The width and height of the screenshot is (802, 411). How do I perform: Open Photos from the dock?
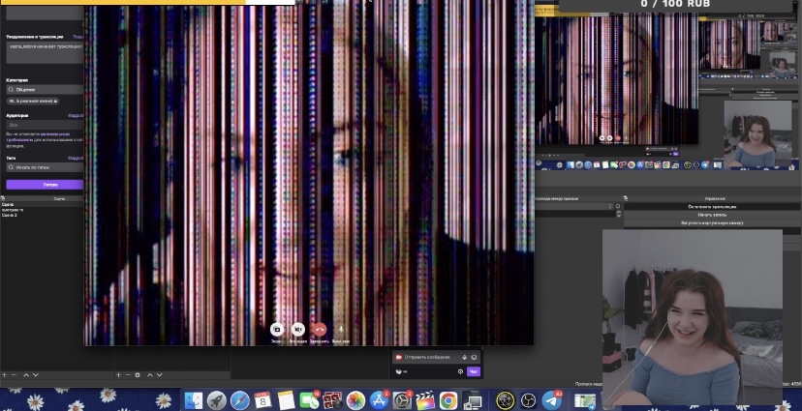point(355,400)
